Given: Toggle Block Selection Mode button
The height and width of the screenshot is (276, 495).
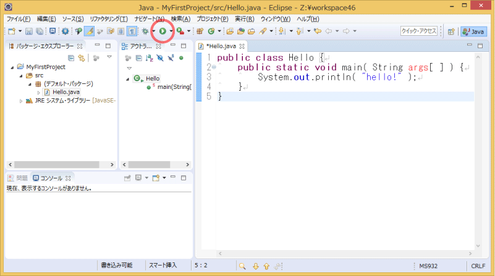Looking at the screenshot, I should click(121, 31).
